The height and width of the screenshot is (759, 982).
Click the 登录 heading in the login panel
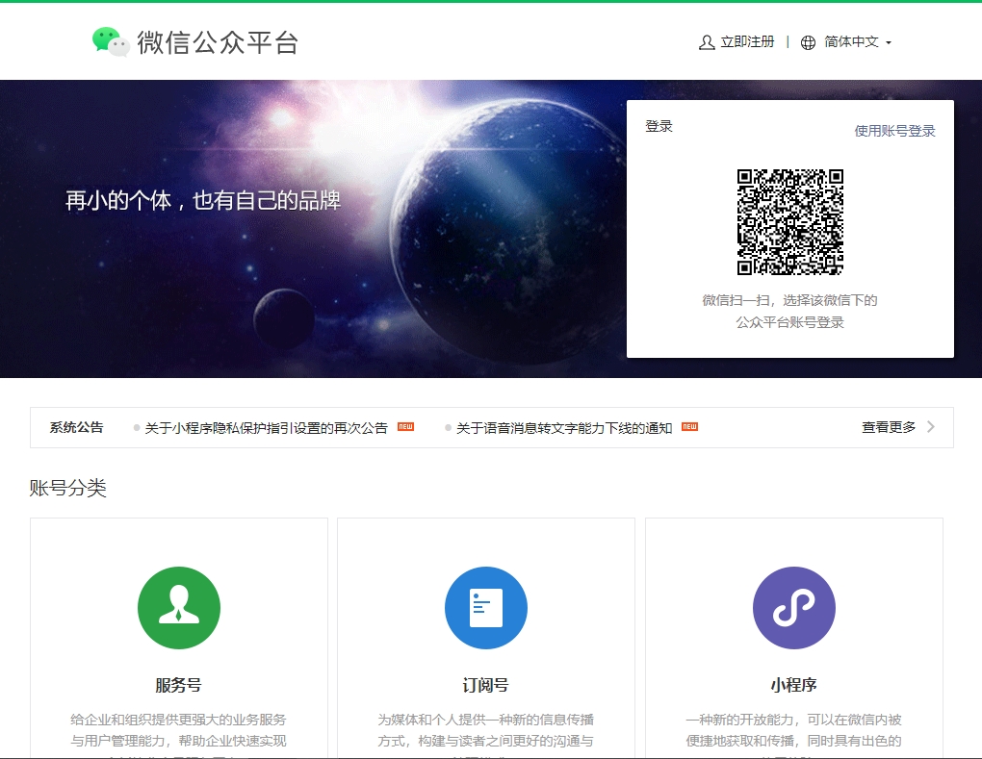click(659, 126)
